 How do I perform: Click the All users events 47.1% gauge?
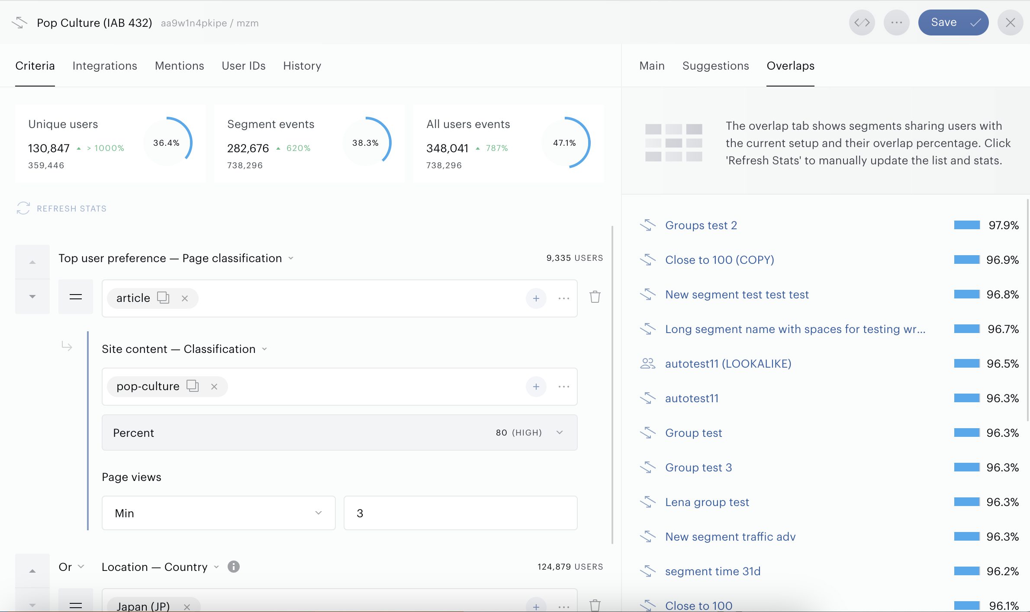click(565, 142)
